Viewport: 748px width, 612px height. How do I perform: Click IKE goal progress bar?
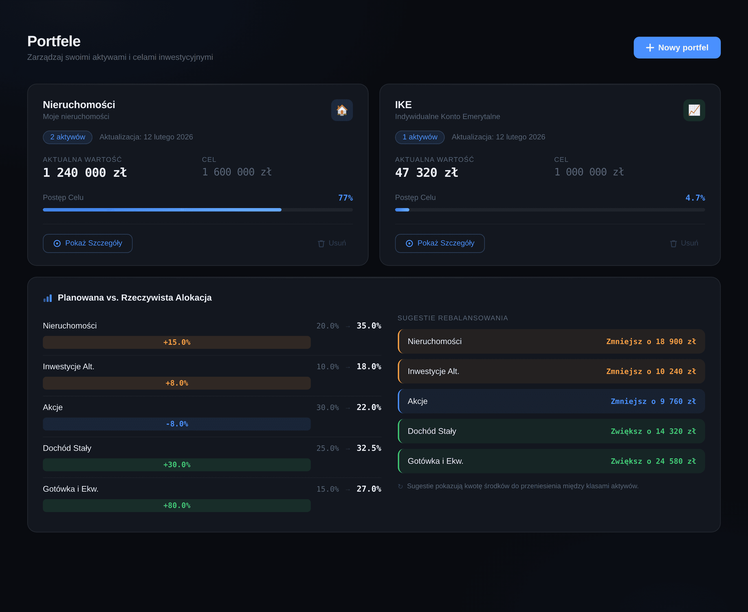(550, 210)
